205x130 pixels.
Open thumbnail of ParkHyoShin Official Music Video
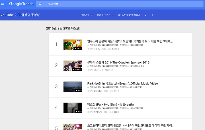point(73,87)
